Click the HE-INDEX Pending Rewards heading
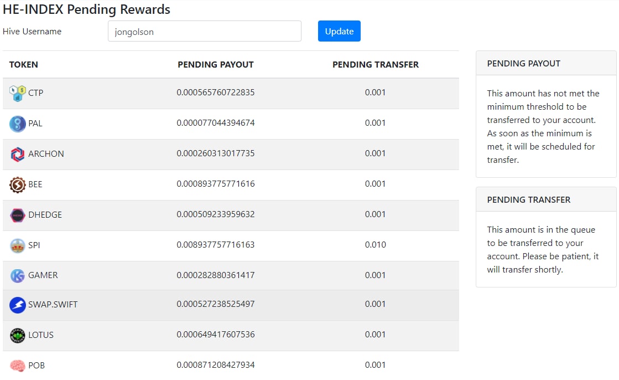Viewport: 619px width, 380px height. click(86, 9)
